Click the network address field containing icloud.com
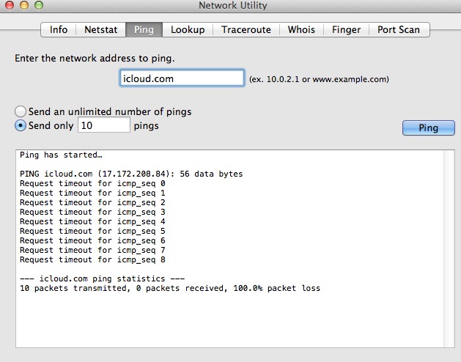The height and width of the screenshot is (362, 461). click(x=181, y=78)
